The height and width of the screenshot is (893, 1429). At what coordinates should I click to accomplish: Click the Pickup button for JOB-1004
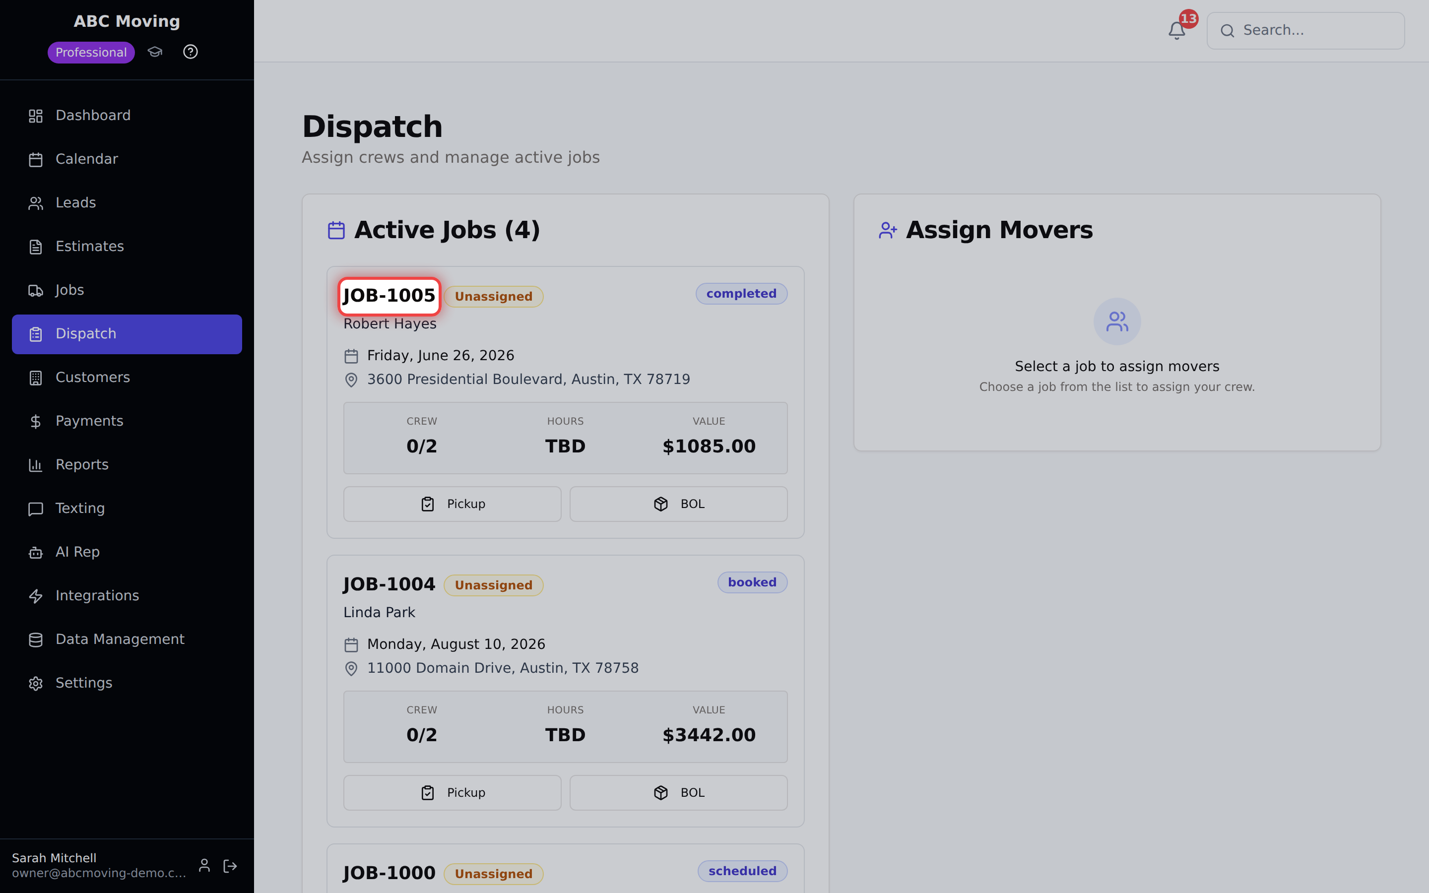coord(453,793)
